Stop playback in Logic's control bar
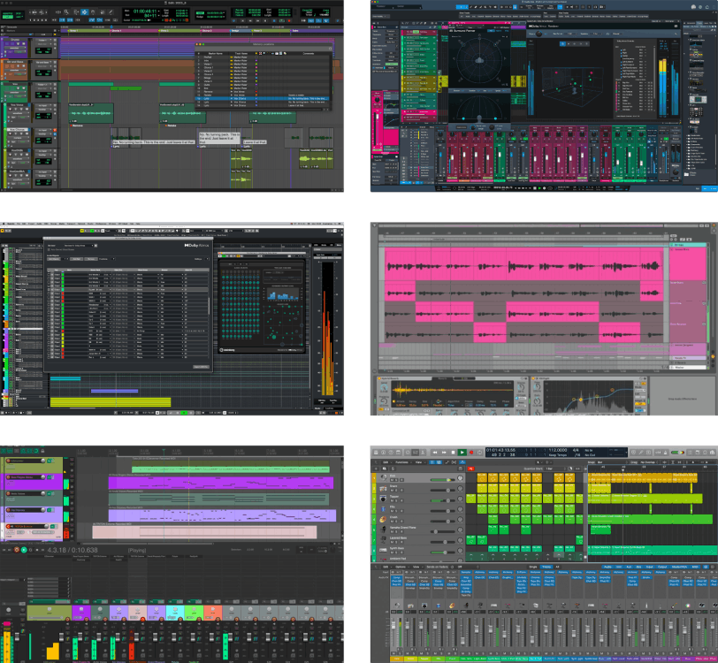718x663 pixels. pos(453,453)
